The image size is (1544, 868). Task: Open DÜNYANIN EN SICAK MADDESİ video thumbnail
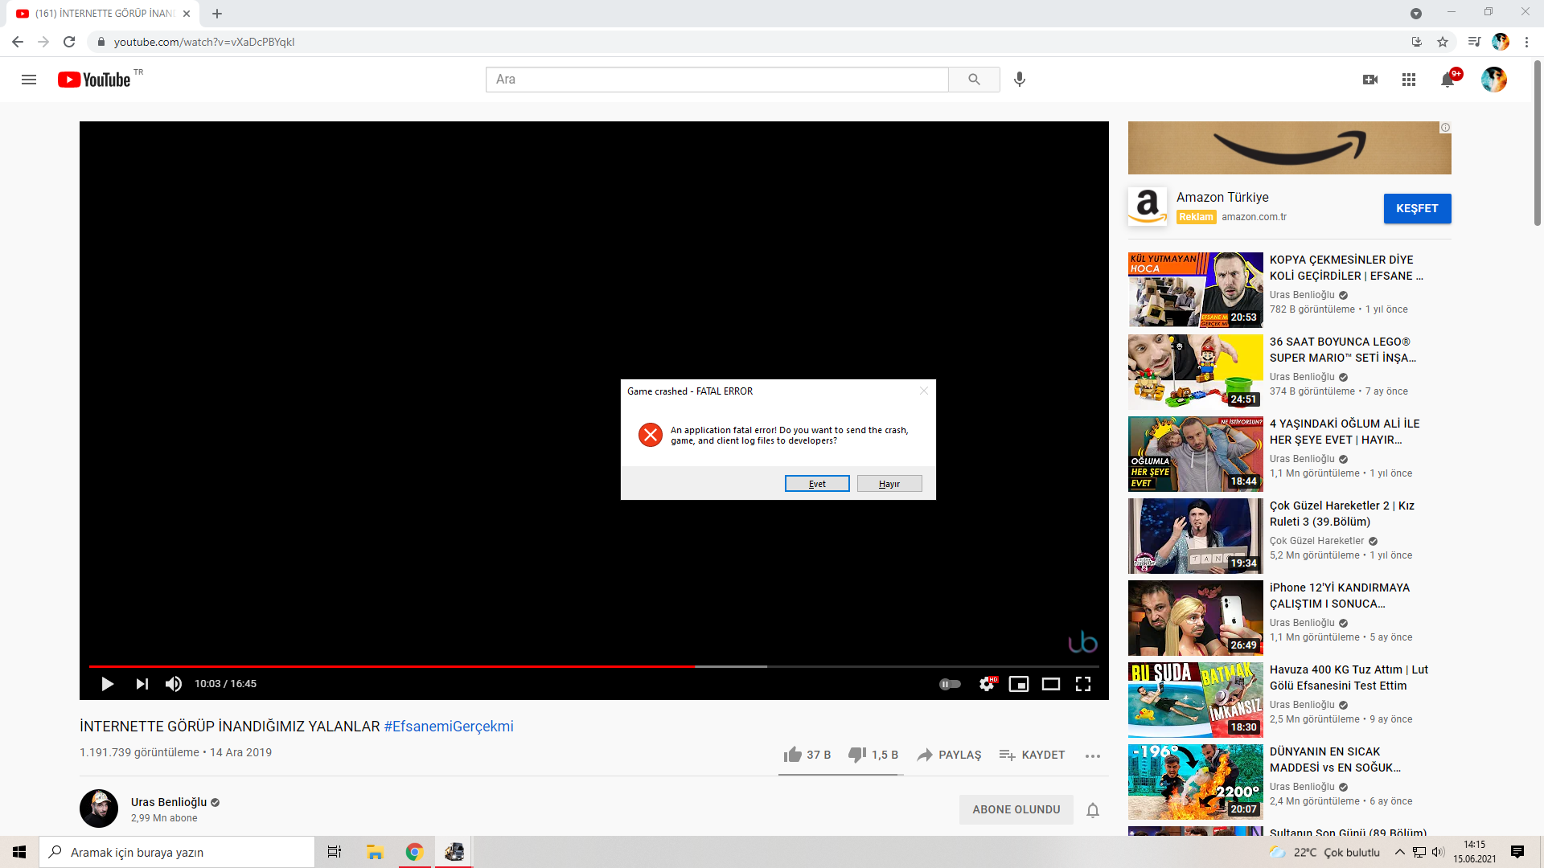tap(1196, 781)
